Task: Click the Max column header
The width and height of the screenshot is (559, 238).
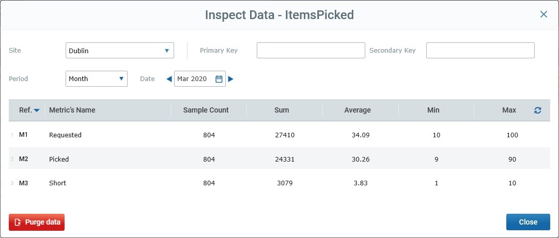Action: pos(509,110)
